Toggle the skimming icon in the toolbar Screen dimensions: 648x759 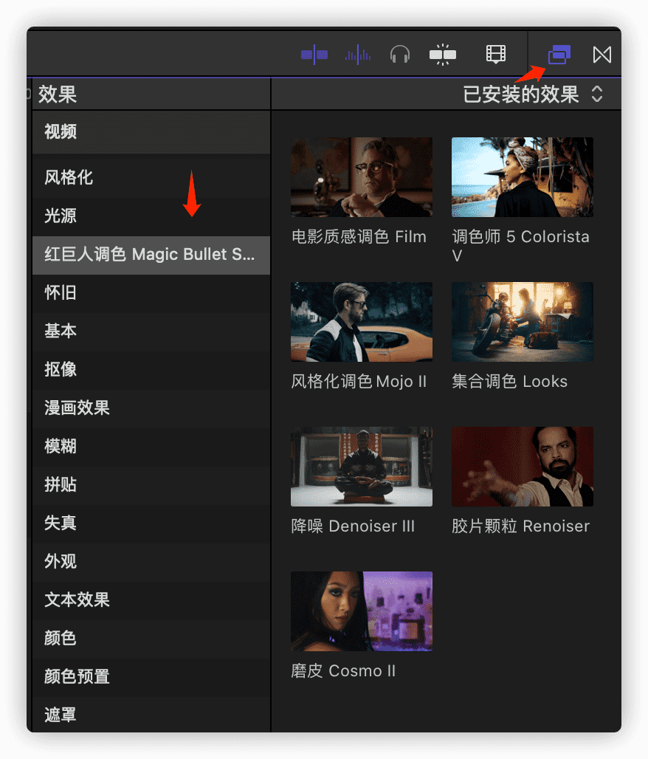click(x=314, y=55)
